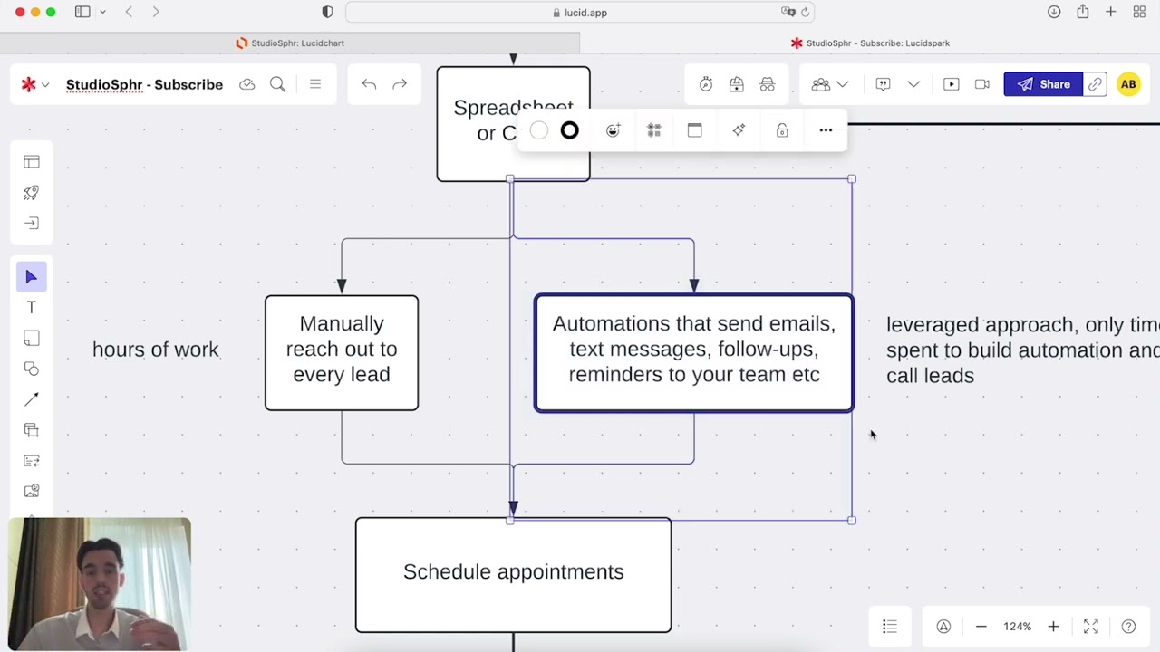1160x652 pixels.
Task: Choose the white fill color swatch
Action: point(539,130)
